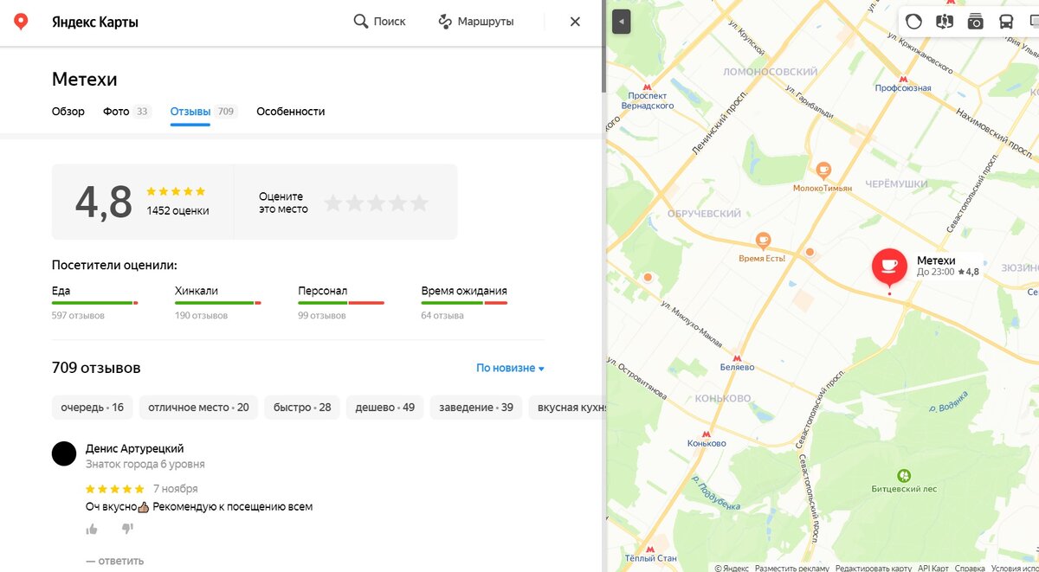This screenshot has height=572, width=1039.
Task: Click orange place dot west of Миклухо-Маклая
Action: 648,278
